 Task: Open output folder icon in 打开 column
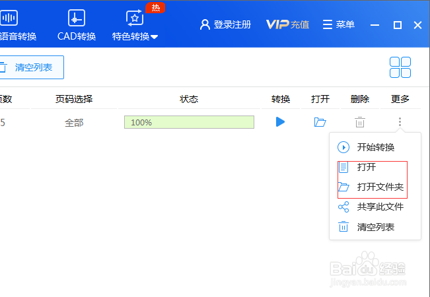coord(320,122)
